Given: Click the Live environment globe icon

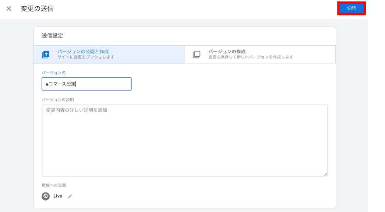Looking at the screenshot, I should (x=45, y=196).
